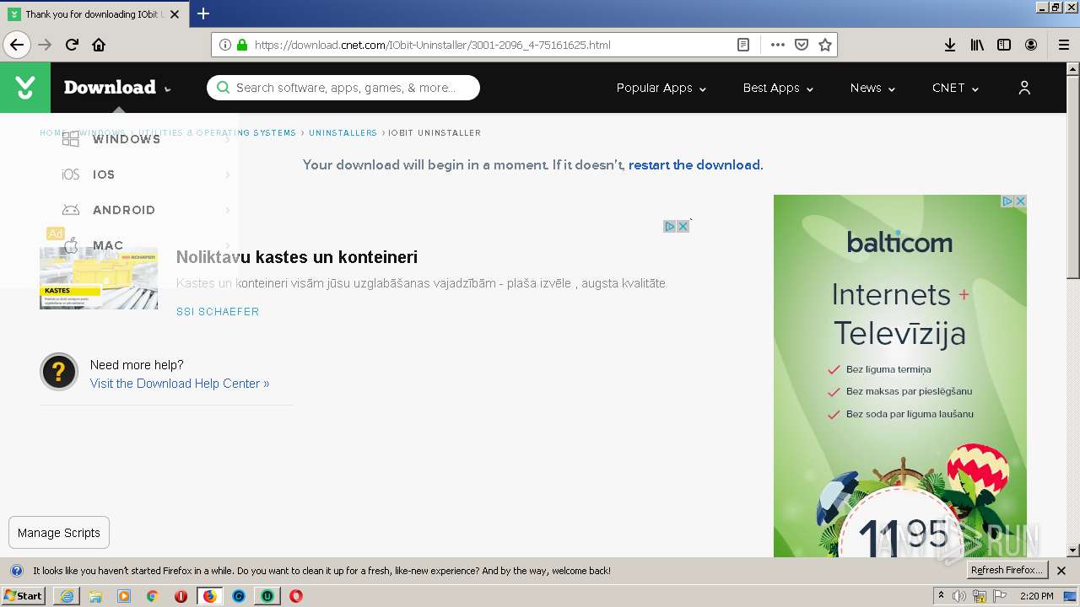The height and width of the screenshot is (607, 1080).
Task: Reload the current page
Action: click(72, 45)
